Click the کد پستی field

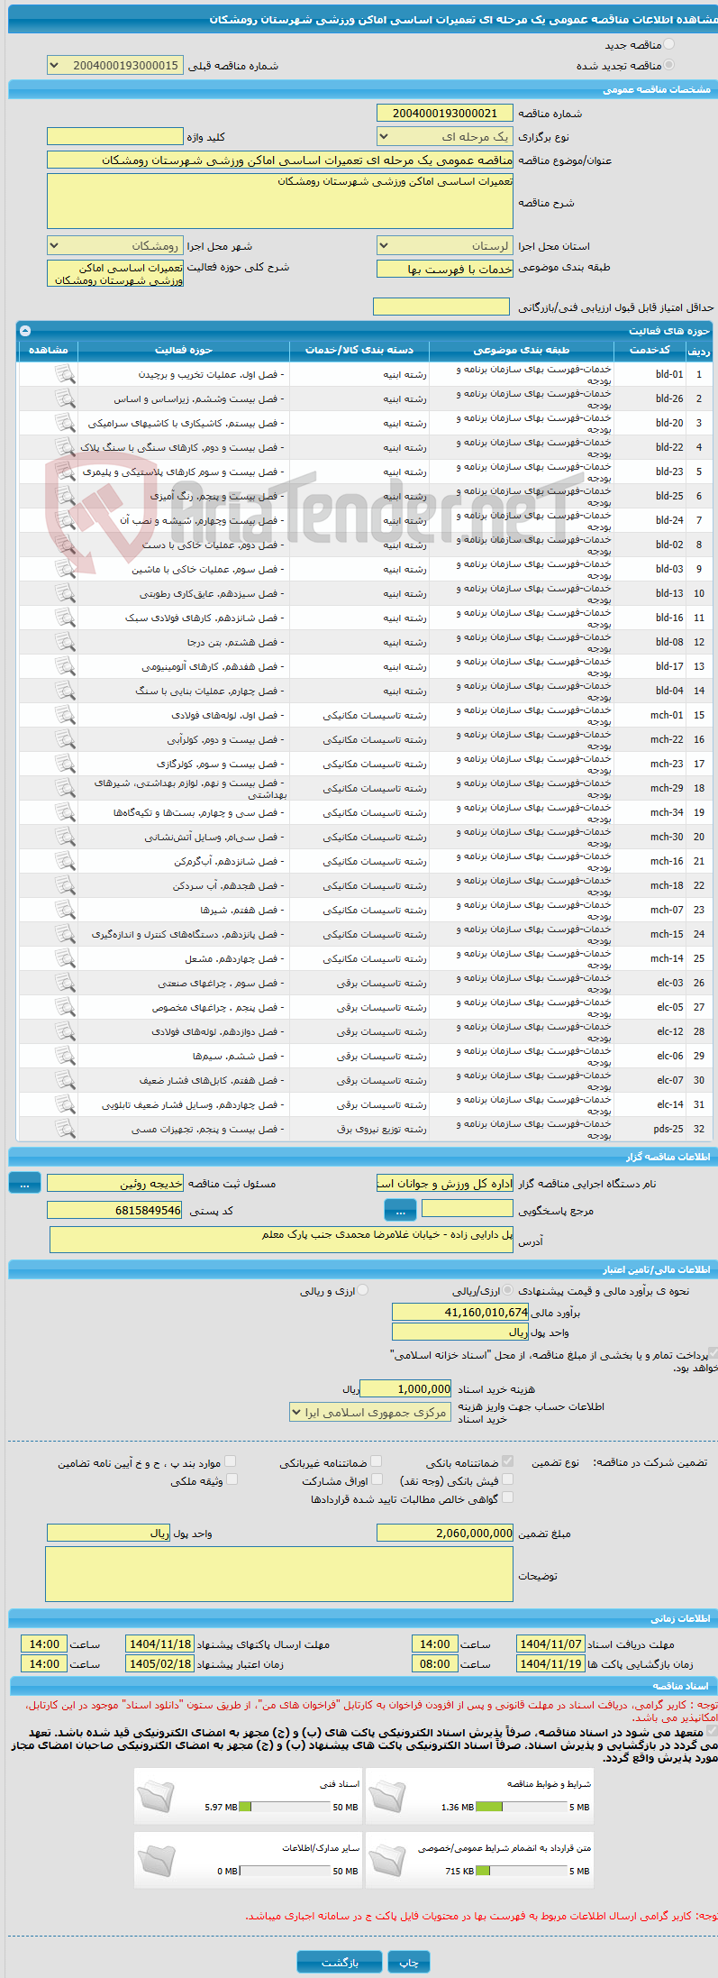pos(115,1210)
